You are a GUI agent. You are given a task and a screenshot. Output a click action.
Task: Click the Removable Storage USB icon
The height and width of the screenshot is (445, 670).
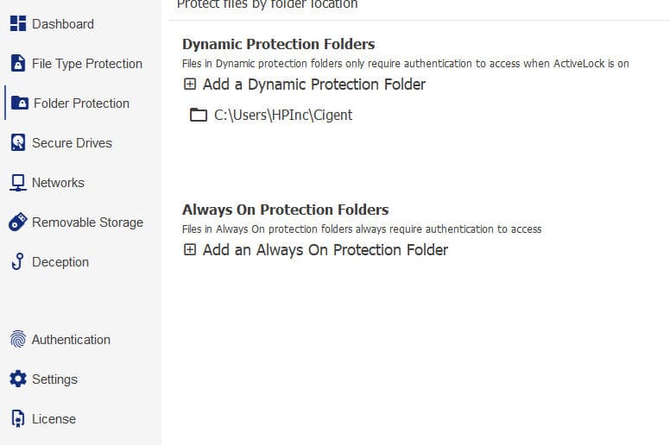click(18, 222)
